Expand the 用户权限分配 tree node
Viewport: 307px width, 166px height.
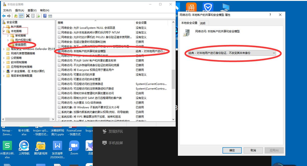pyautogui.click(x=8, y=40)
